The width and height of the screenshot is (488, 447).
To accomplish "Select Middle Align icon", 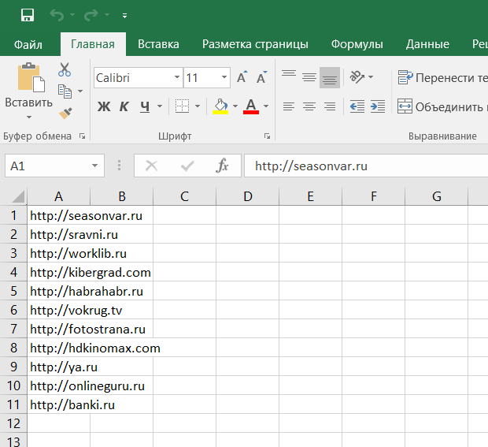I will click(309, 77).
